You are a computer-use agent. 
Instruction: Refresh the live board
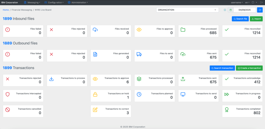[x=260, y=10]
